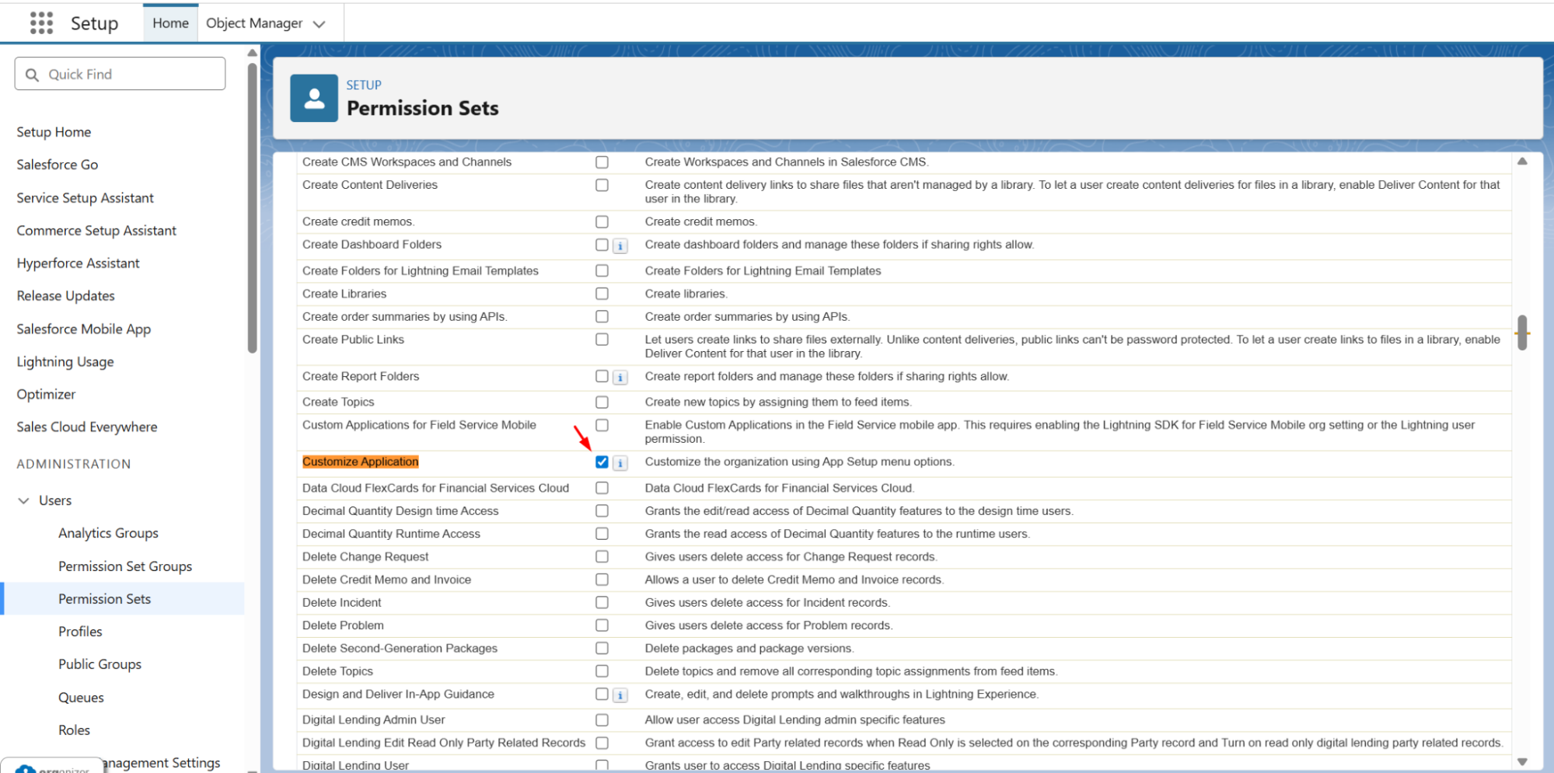This screenshot has height=773, width=1554.
Task: Click the Quick Find magnifier icon
Action: tap(33, 75)
